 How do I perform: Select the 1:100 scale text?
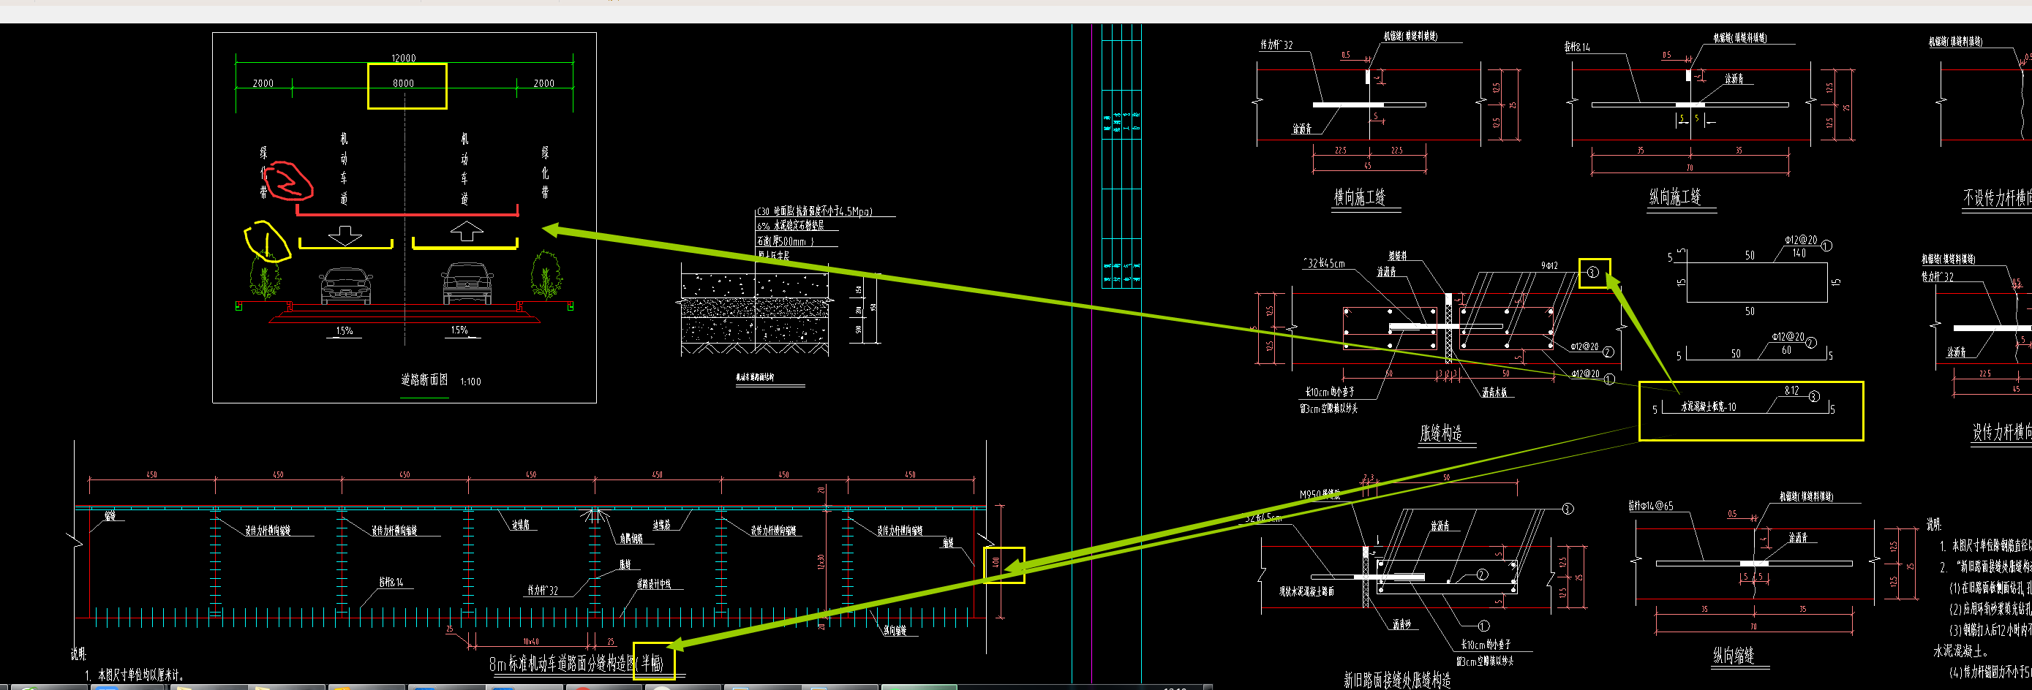tap(470, 382)
